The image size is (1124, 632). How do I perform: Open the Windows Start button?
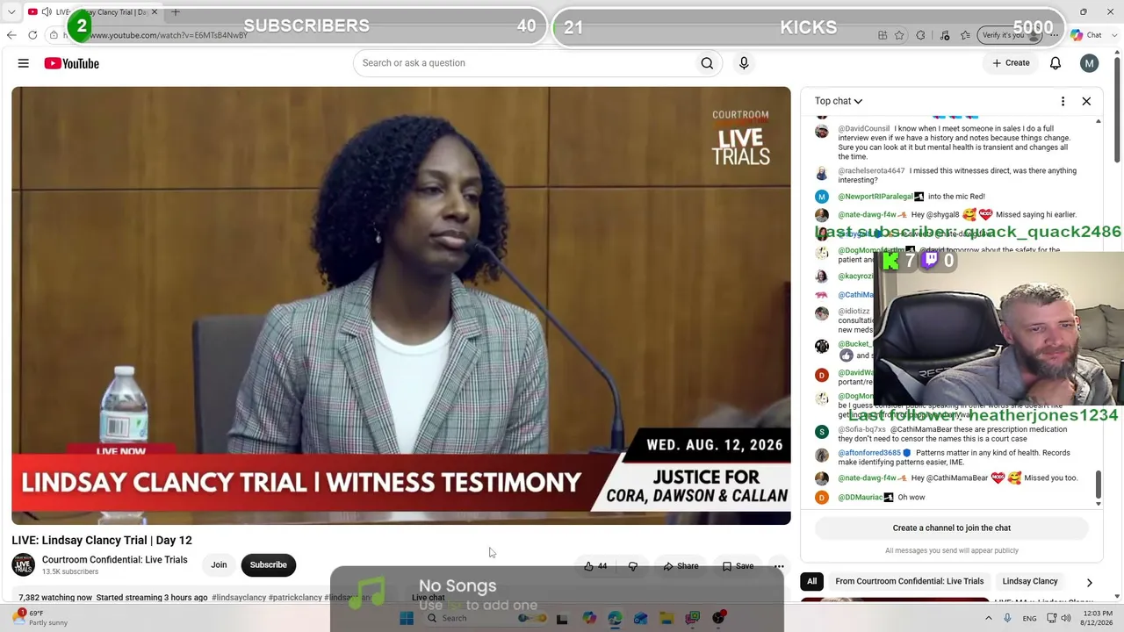coord(406,618)
